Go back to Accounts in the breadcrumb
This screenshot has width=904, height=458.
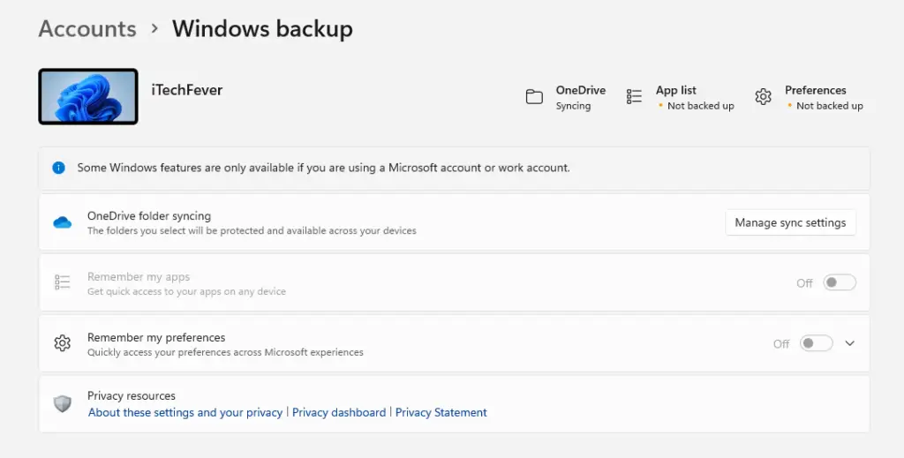pos(87,29)
